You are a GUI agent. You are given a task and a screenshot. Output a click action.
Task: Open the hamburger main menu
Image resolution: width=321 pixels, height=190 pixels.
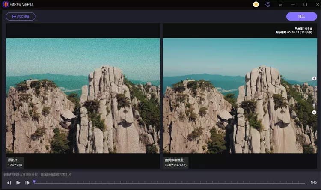[x=280, y=4]
